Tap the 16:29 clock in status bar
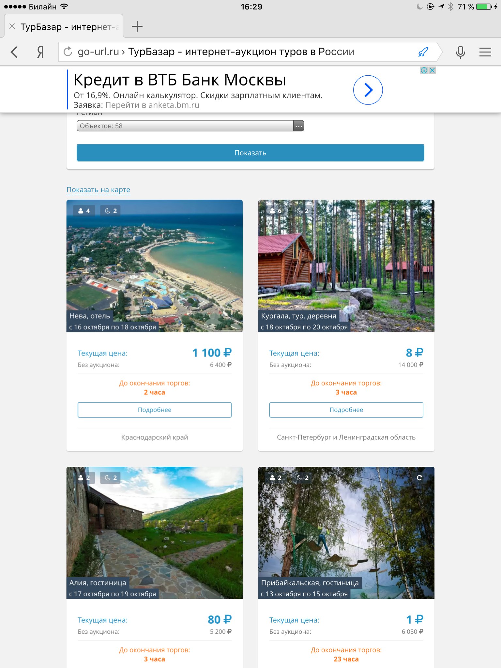Image resolution: width=501 pixels, height=668 pixels. click(x=251, y=7)
